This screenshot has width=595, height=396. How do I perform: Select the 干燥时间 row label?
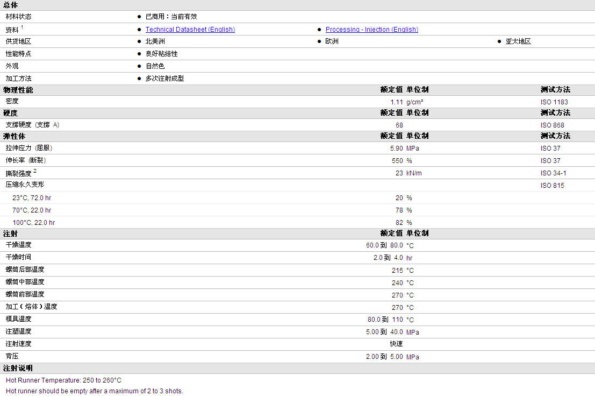click(19, 257)
